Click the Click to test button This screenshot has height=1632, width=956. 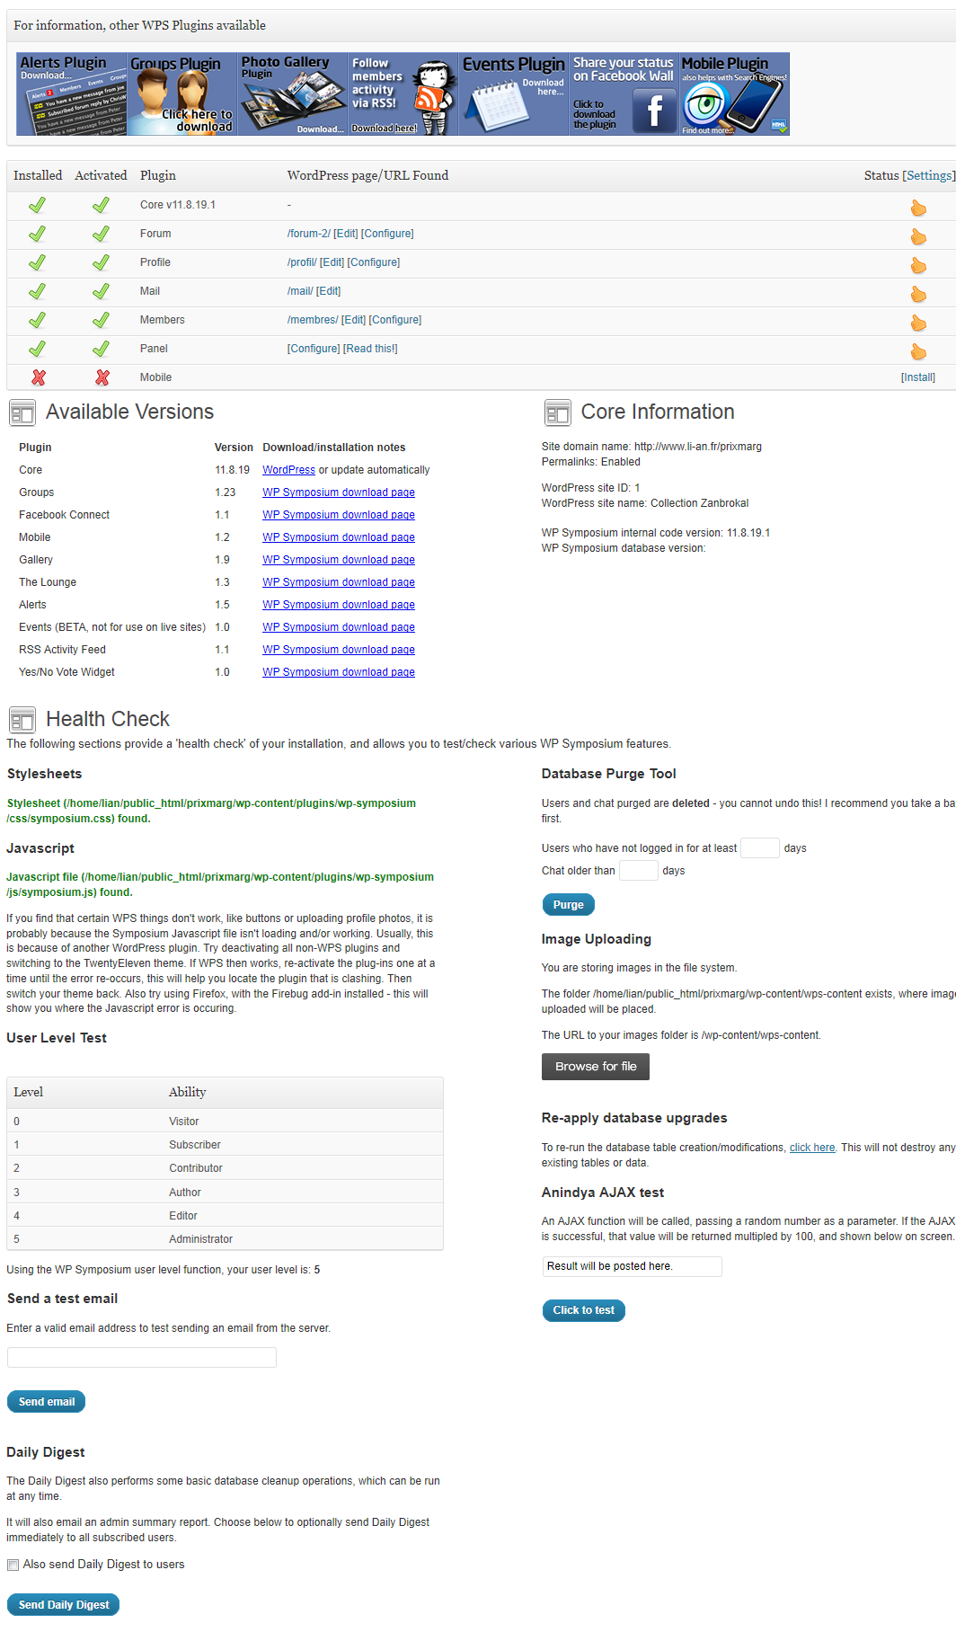click(x=584, y=1310)
